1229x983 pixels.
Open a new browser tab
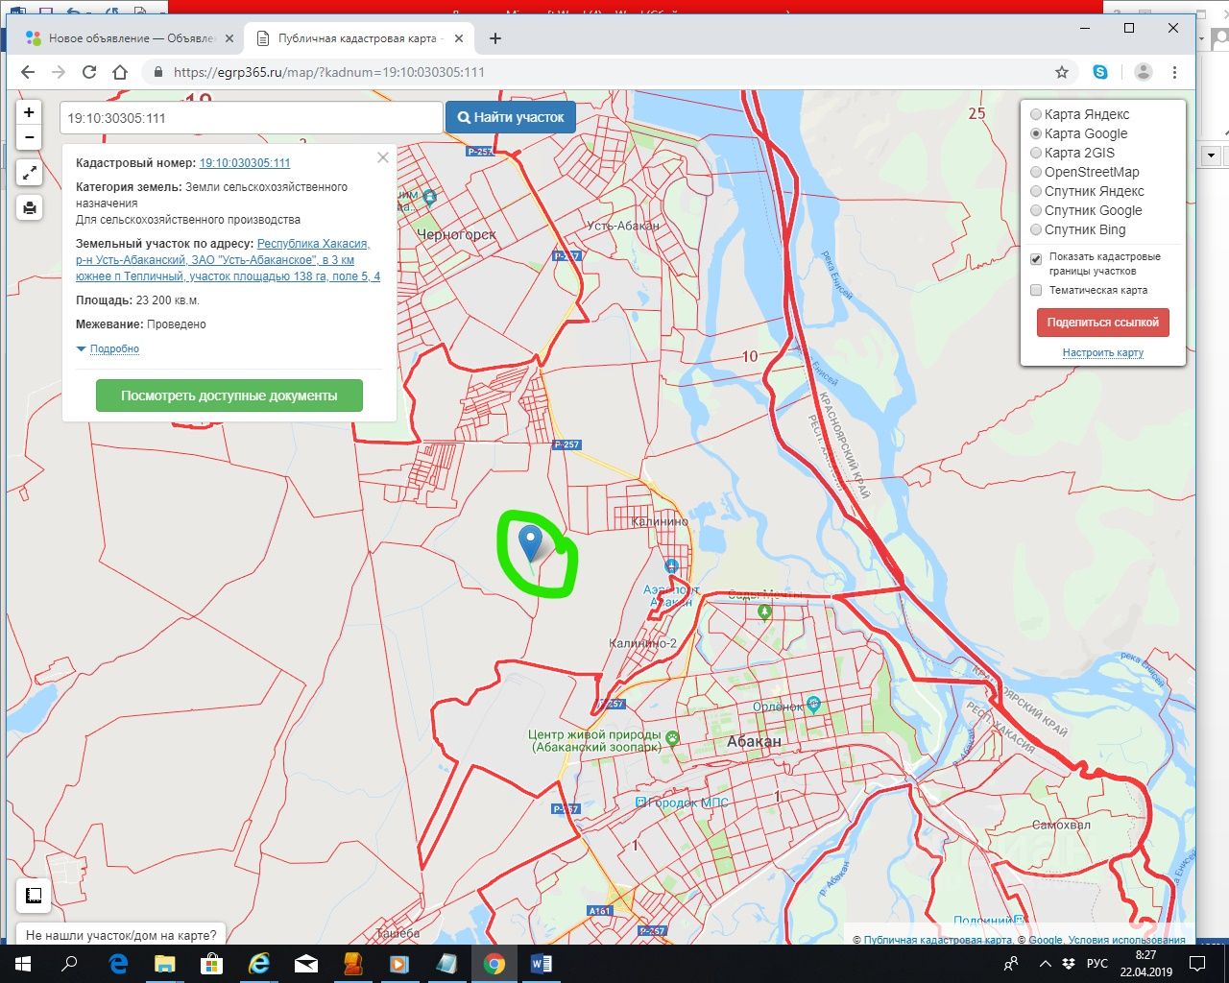point(495,38)
